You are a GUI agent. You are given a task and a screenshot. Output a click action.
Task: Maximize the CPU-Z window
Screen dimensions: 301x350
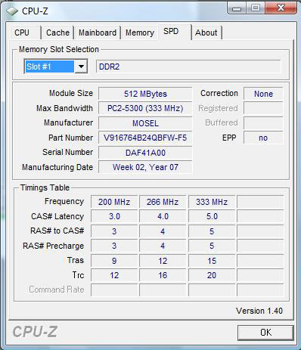click(x=255, y=8)
